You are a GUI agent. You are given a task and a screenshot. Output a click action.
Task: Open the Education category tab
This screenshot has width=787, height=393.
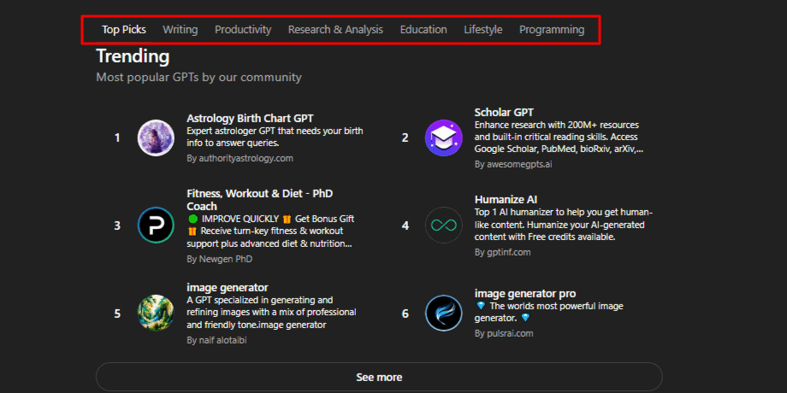[423, 29]
